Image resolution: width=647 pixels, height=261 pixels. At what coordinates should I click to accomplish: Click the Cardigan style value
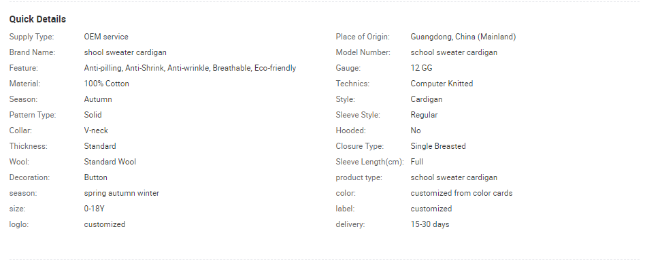[427, 99]
